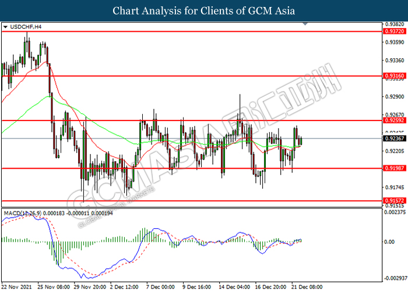Click the MACD scale value 0.00
Screen dimensions: 408x291
389,242
